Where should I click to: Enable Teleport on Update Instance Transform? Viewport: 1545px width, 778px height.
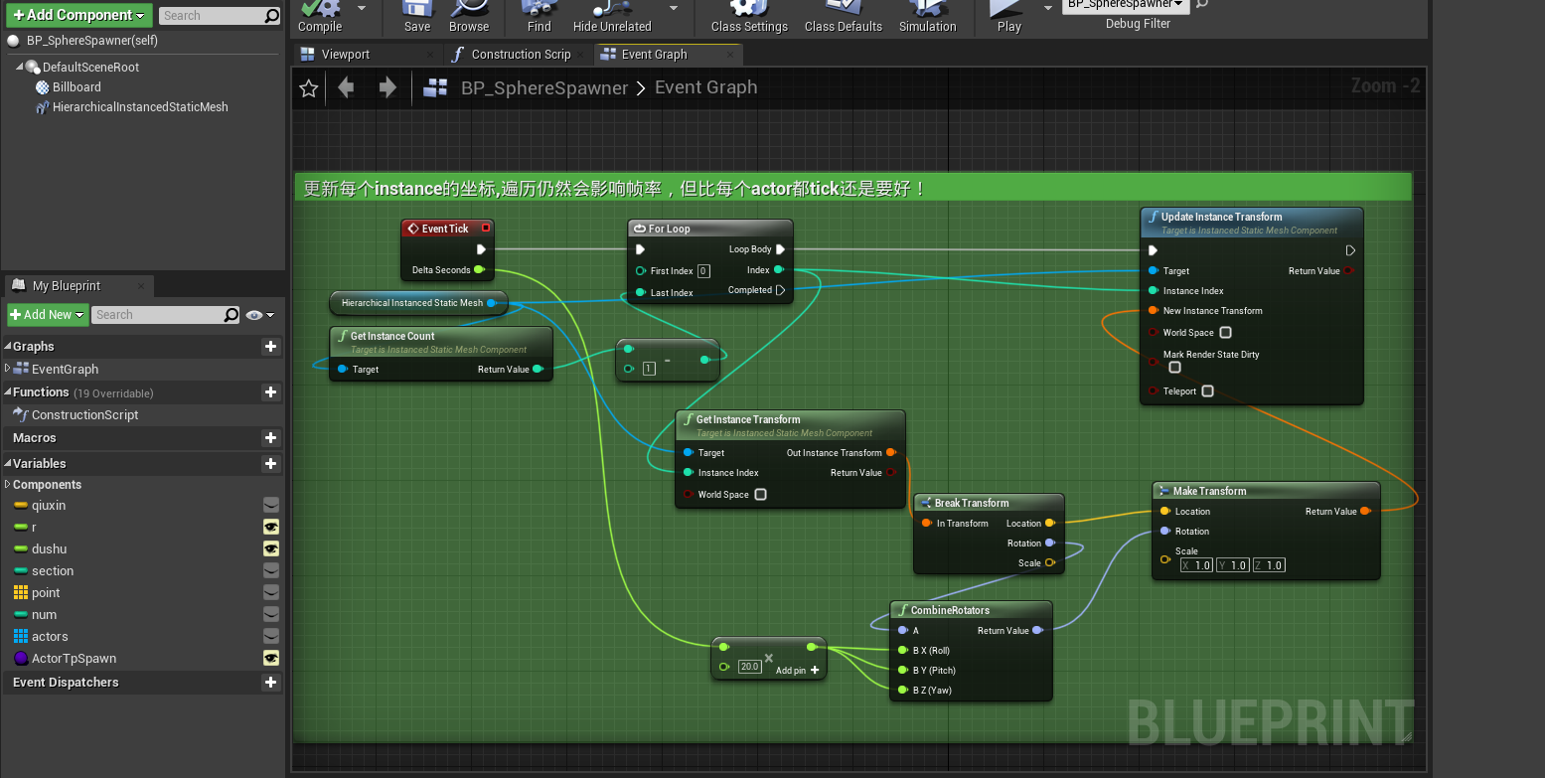1205,389
